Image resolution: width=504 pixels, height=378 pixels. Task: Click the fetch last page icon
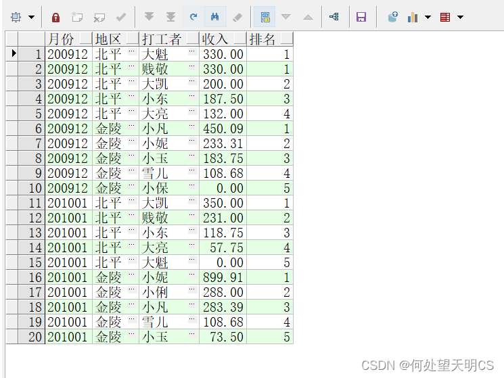170,17
